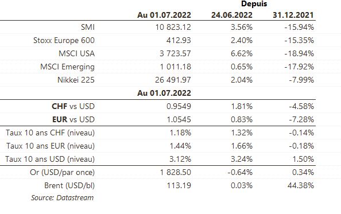
Task: Click the Depuis heading
Action: [254, 3]
